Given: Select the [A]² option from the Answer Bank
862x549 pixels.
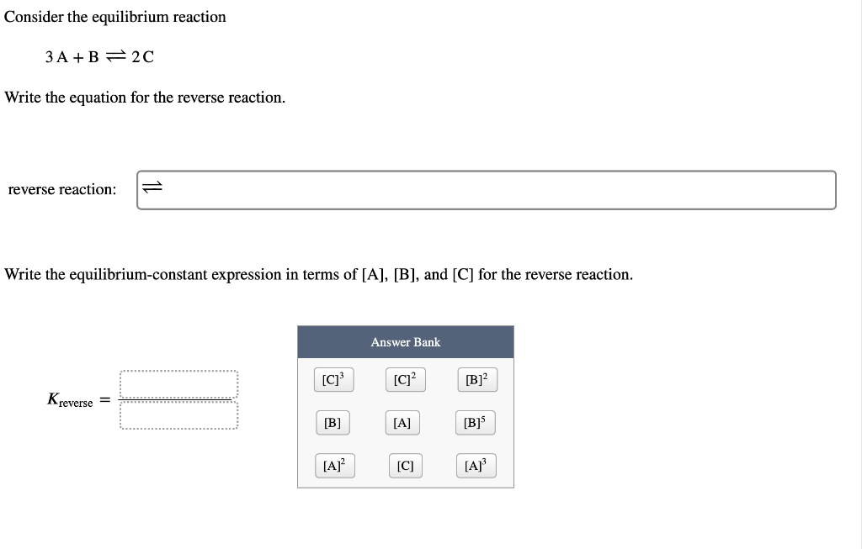Looking at the screenshot, I should click(x=334, y=465).
